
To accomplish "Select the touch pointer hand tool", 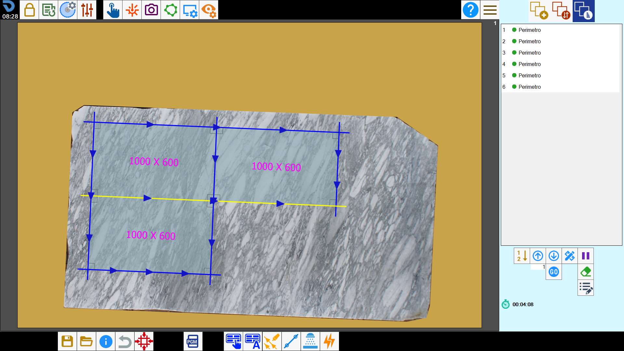I will pos(113,10).
